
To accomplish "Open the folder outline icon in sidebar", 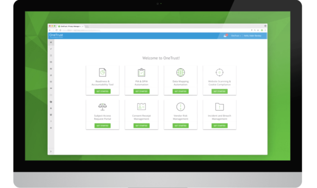I will coord(51,95).
